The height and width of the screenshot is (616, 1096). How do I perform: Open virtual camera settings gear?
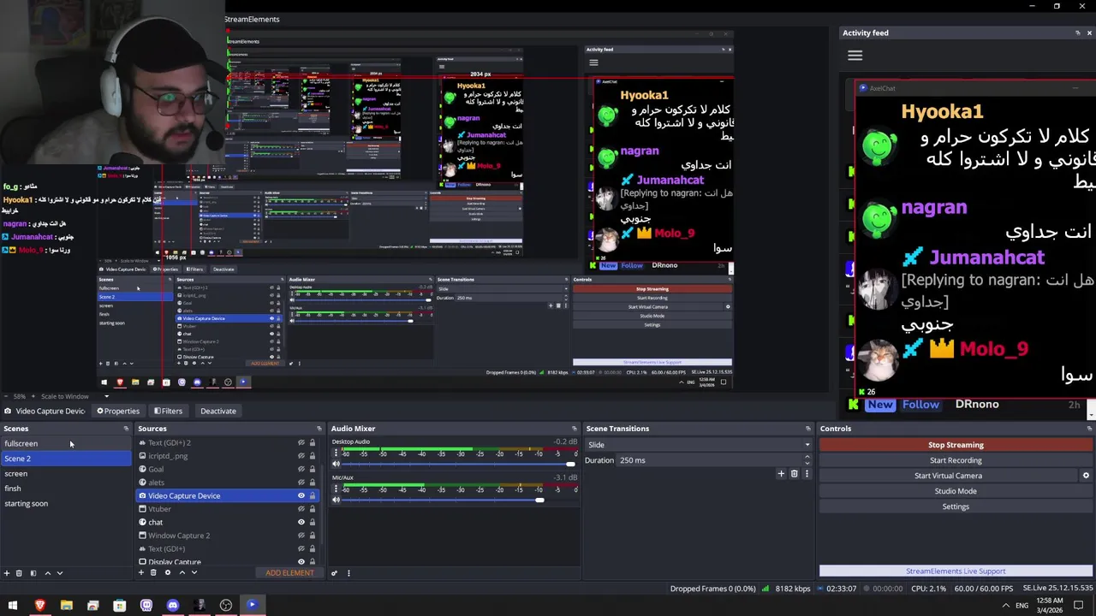click(x=1086, y=476)
